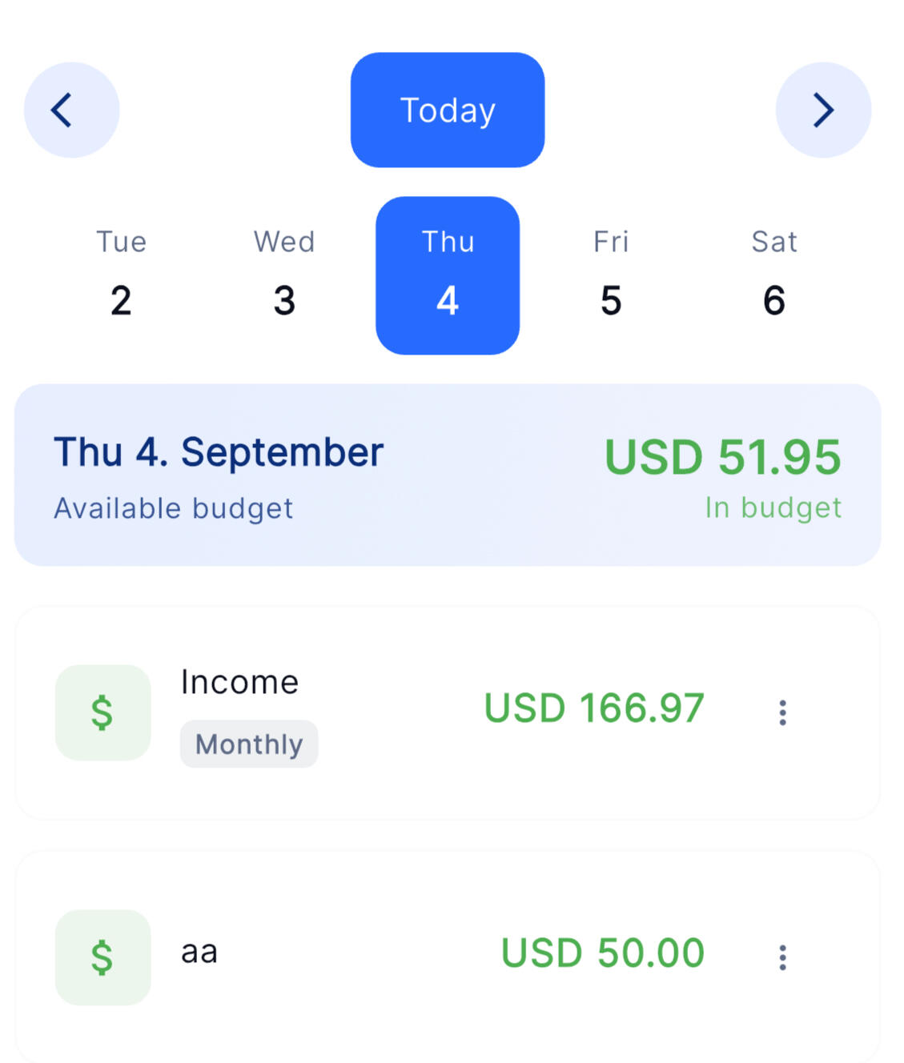
Task: Open the aa entry three-dot menu
Action: tap(782, 957)
